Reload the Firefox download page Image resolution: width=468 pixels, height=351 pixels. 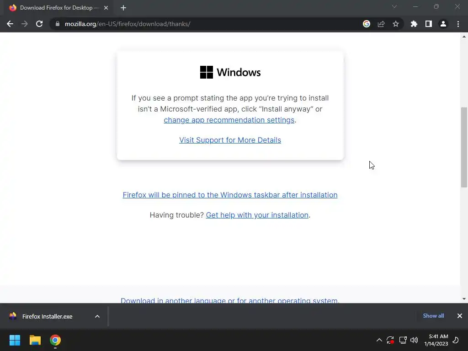[x=39, y=24]
